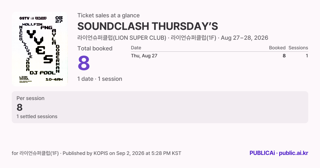The image size is (320, 168).
Task: Click the 1 date · 1 session text
Action: point(100,79)
